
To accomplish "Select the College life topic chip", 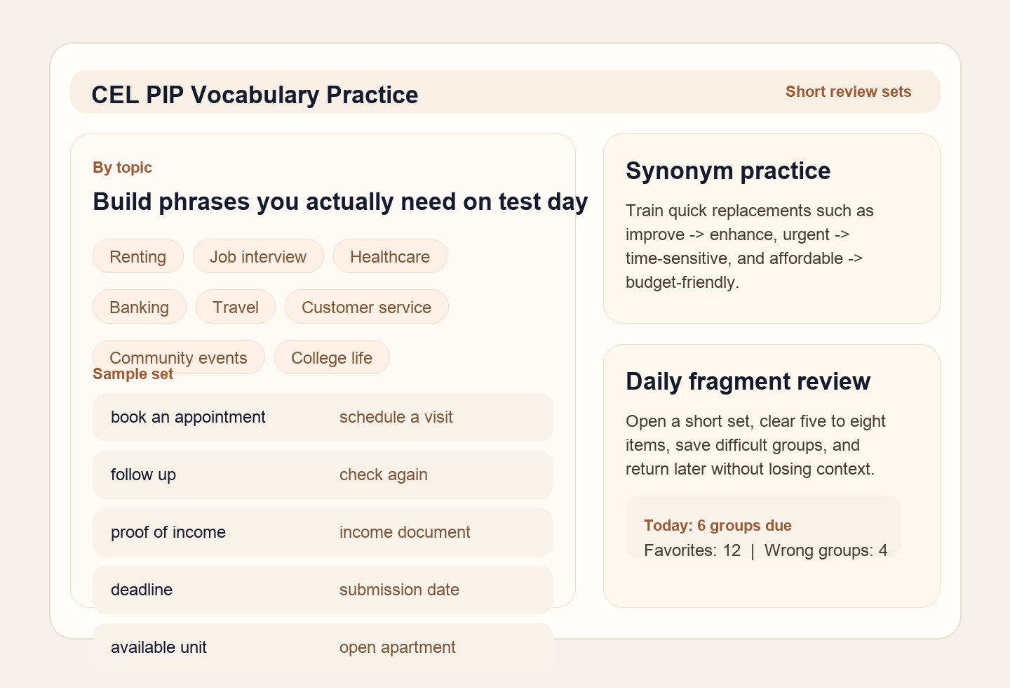I will point(332,357).
